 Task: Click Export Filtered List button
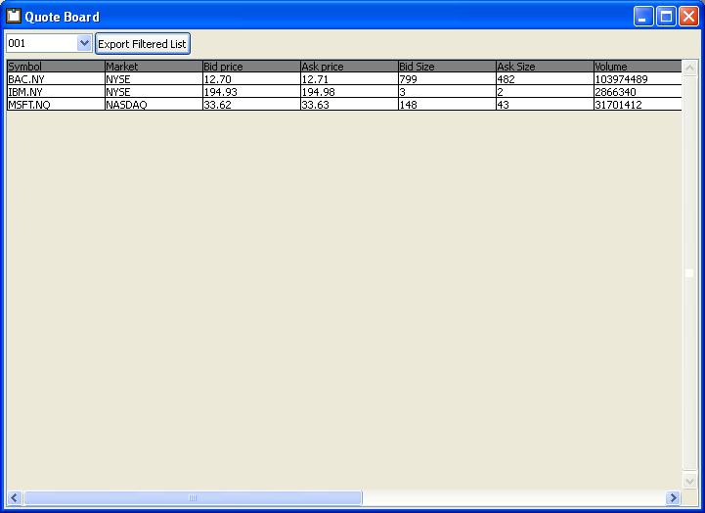point(142,44)
